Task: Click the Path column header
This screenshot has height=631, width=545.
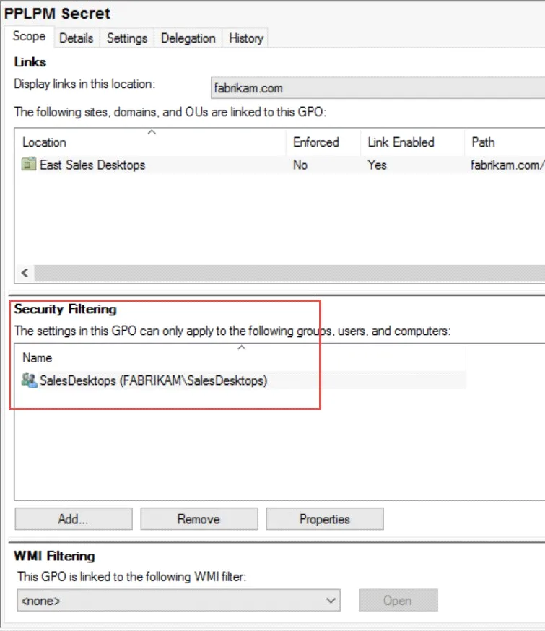Action: [483, 142]
